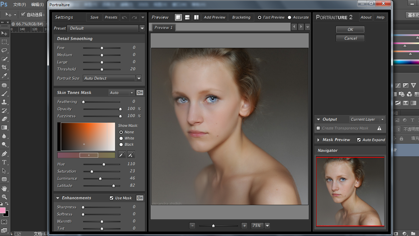The image size is (419, 236).
Task: Select vertical split preview layout icon
Action: pos(196,17)
